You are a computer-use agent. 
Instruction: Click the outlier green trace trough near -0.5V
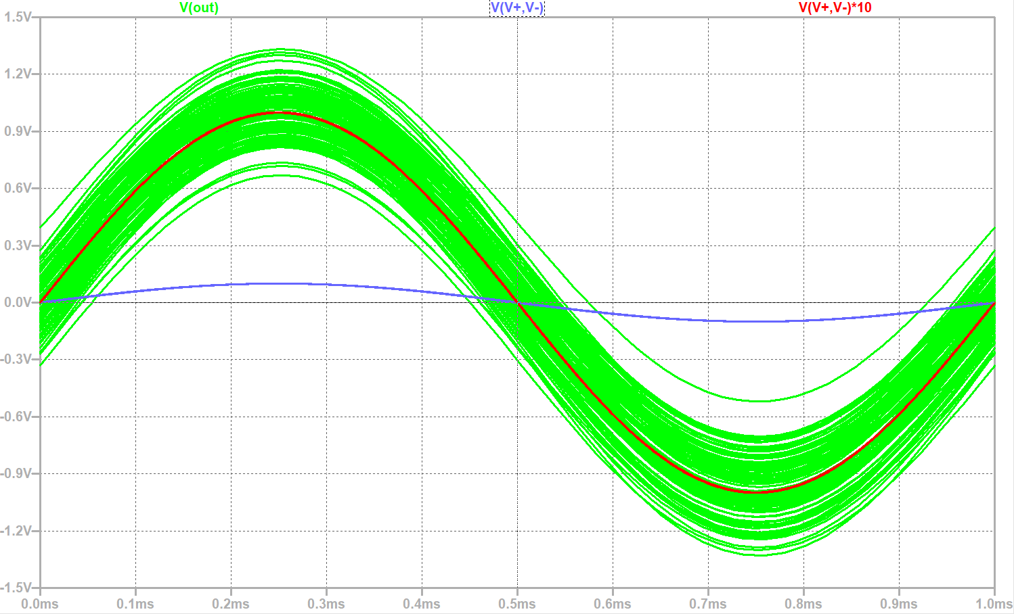point(759,401)
